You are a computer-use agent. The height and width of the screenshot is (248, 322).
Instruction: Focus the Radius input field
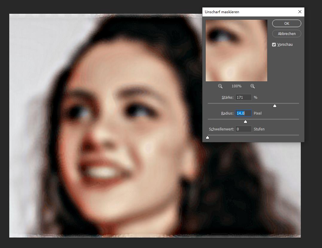tap(243, 113)
